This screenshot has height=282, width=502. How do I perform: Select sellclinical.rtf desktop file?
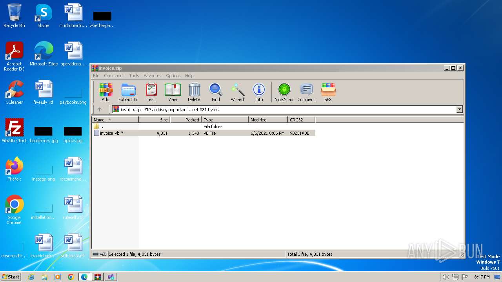point(73,246)
